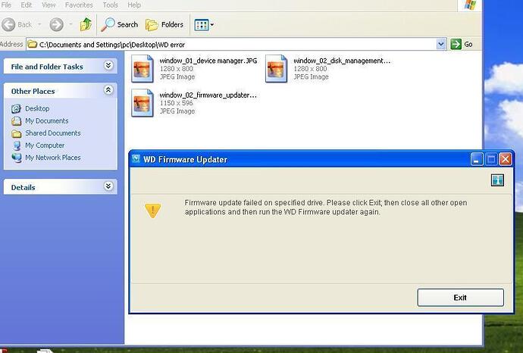
Task: Open the Help menu
Action: coord(134,5)
